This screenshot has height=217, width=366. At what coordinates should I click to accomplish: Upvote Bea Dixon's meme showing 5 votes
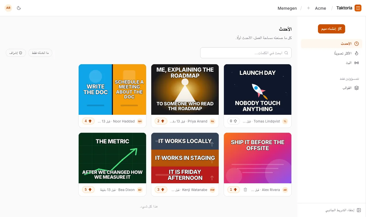point(88,190)
